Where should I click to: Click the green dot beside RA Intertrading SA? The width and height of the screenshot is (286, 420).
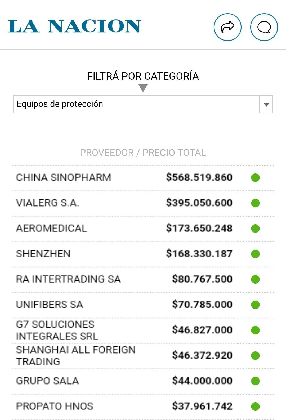tap(255, 279)
